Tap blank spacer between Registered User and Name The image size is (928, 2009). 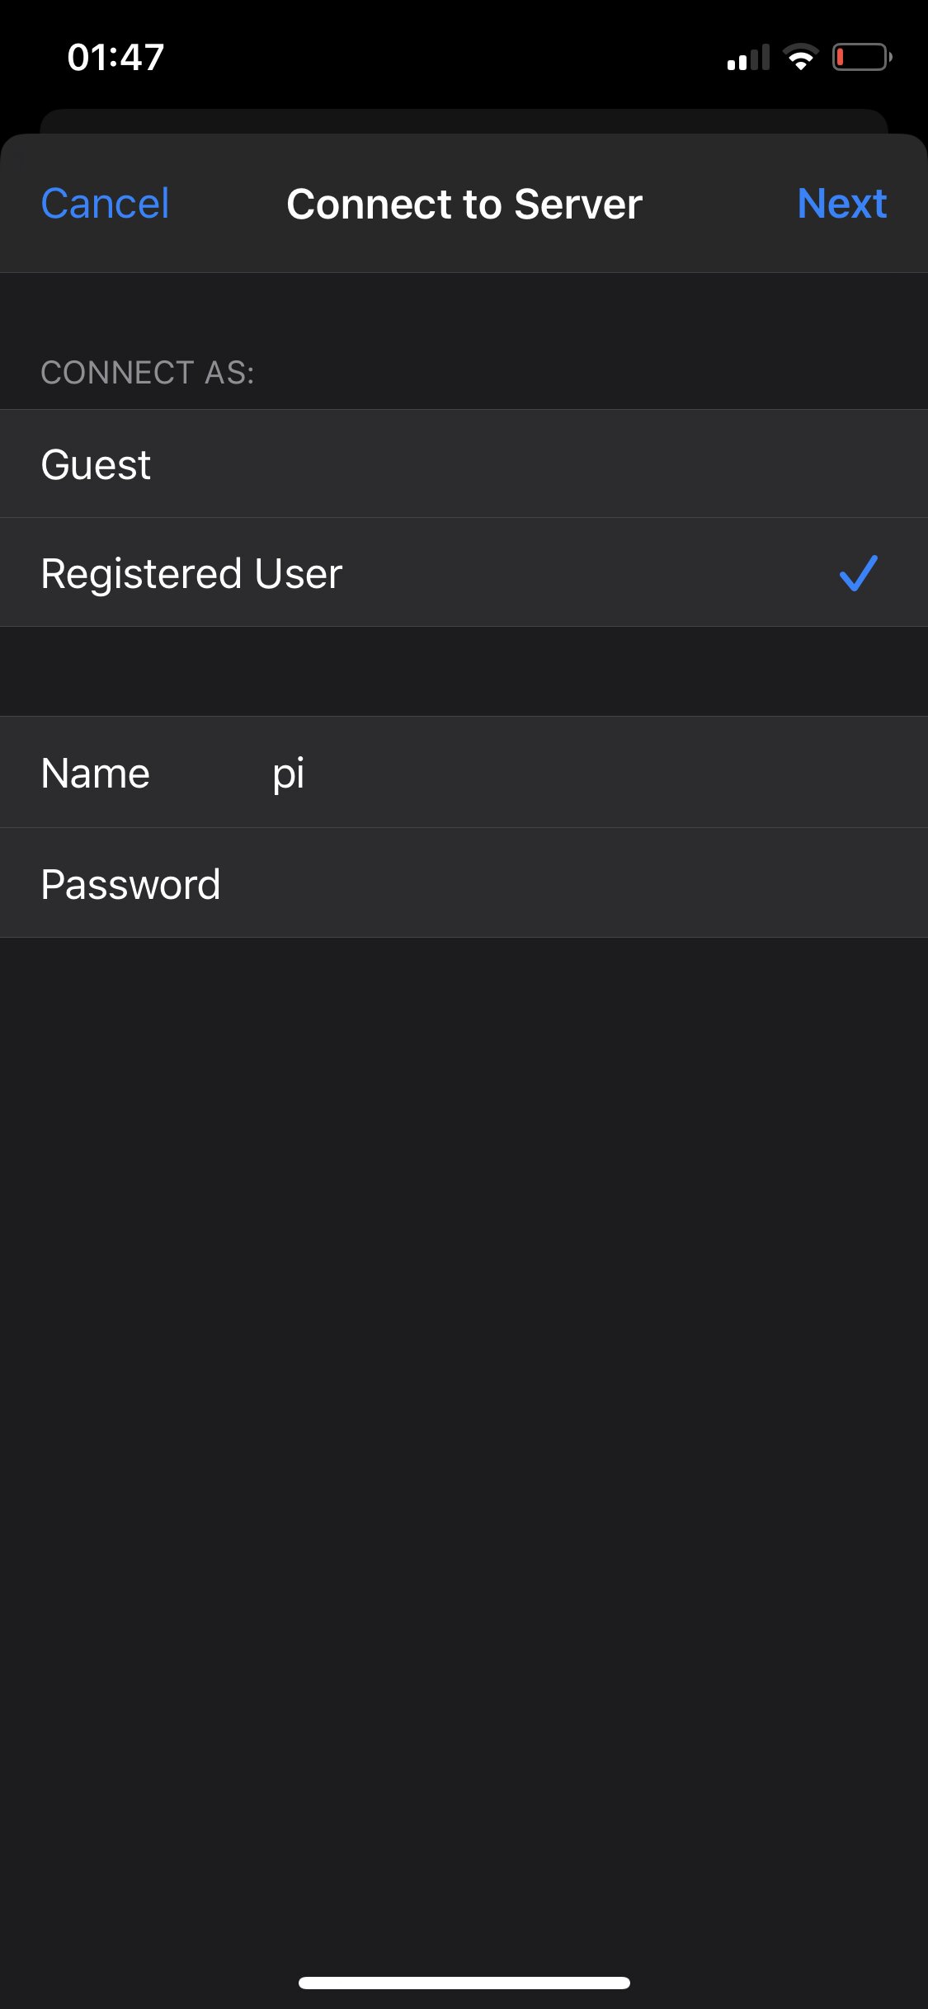[x=464, y=671]
